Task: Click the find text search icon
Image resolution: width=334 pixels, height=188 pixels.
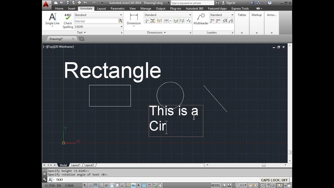Action: 120,21
